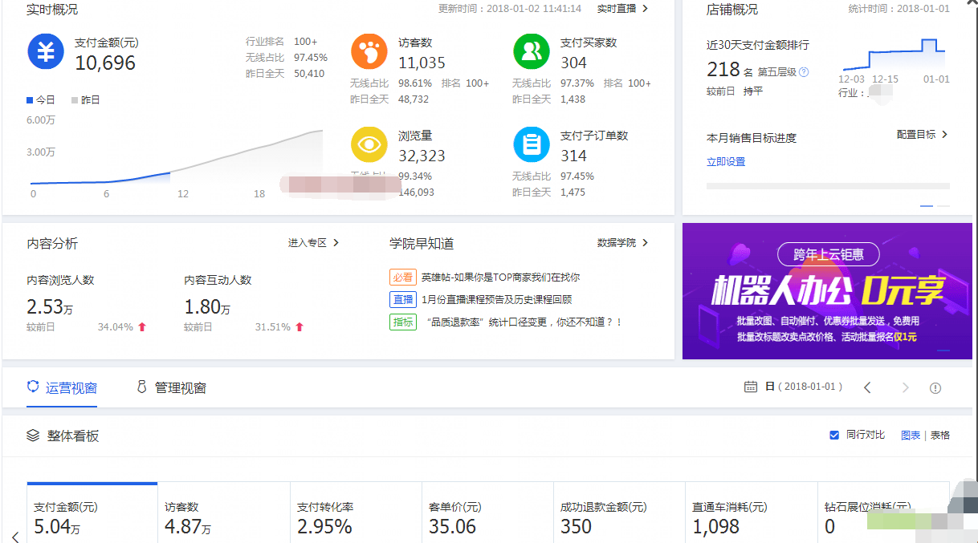Select the 成功退款金额(元) 350 metric card
This screenshot has height=543, width=978.
[619, 513]
